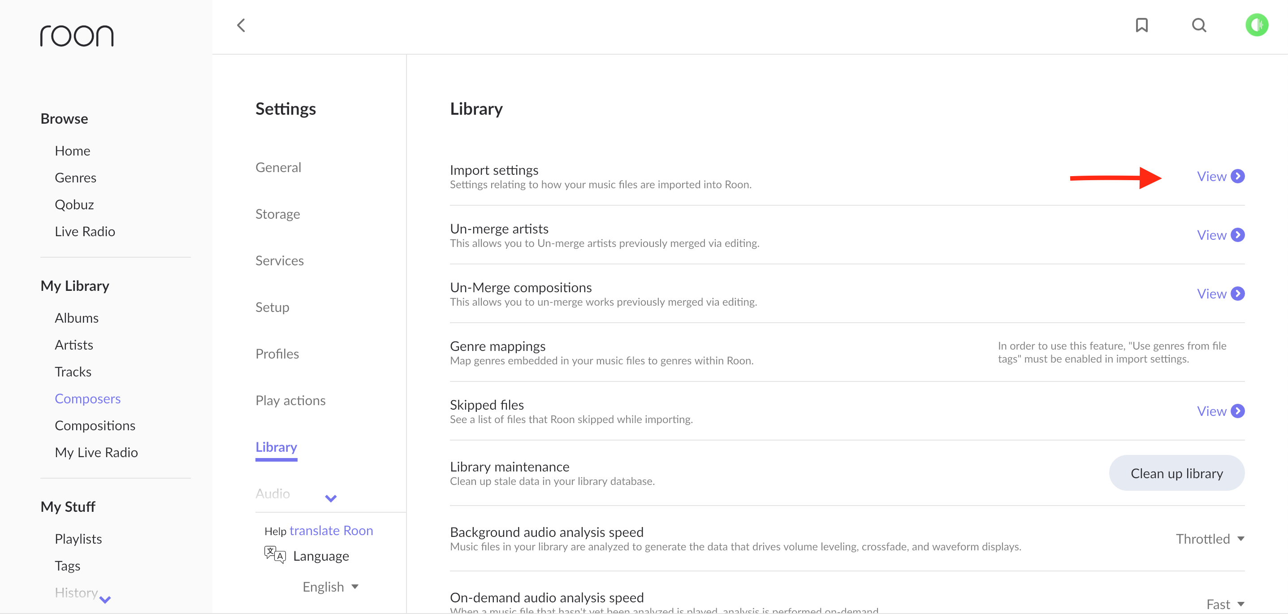
Task: Go to Composers in My Library
Action: (87, 398)
